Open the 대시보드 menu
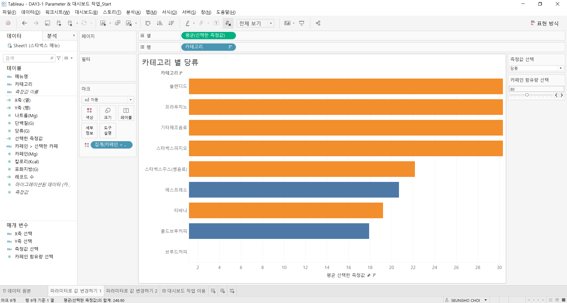This screenshot has height=303, width=567. click(x=86, y=12)
